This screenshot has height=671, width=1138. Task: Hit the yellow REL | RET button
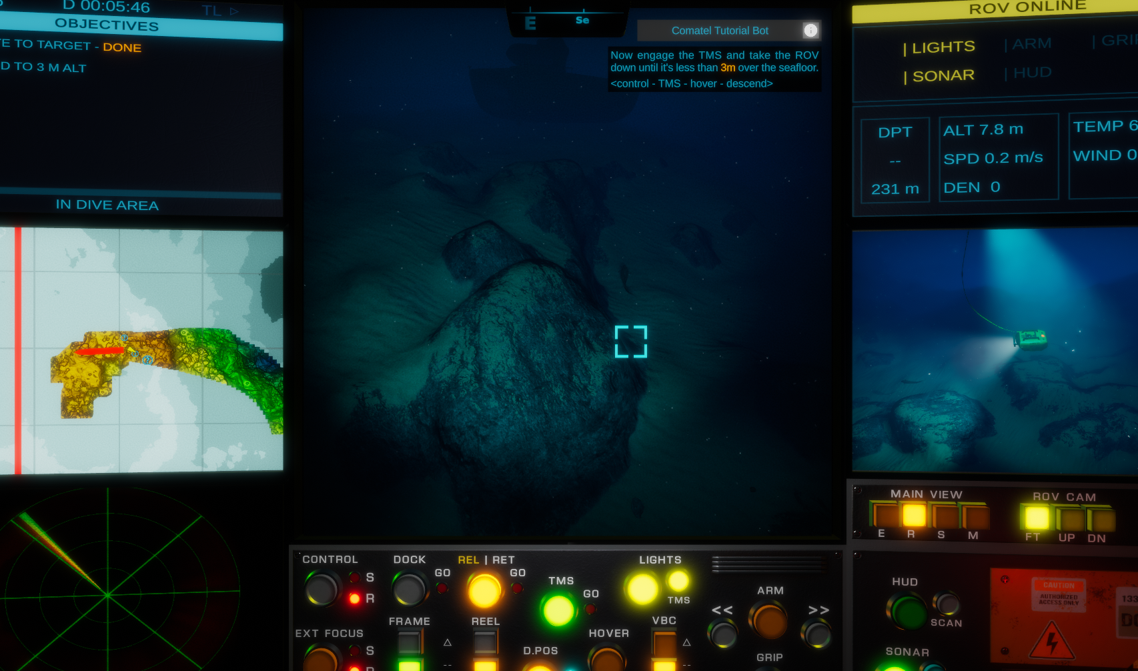point(484,590)
